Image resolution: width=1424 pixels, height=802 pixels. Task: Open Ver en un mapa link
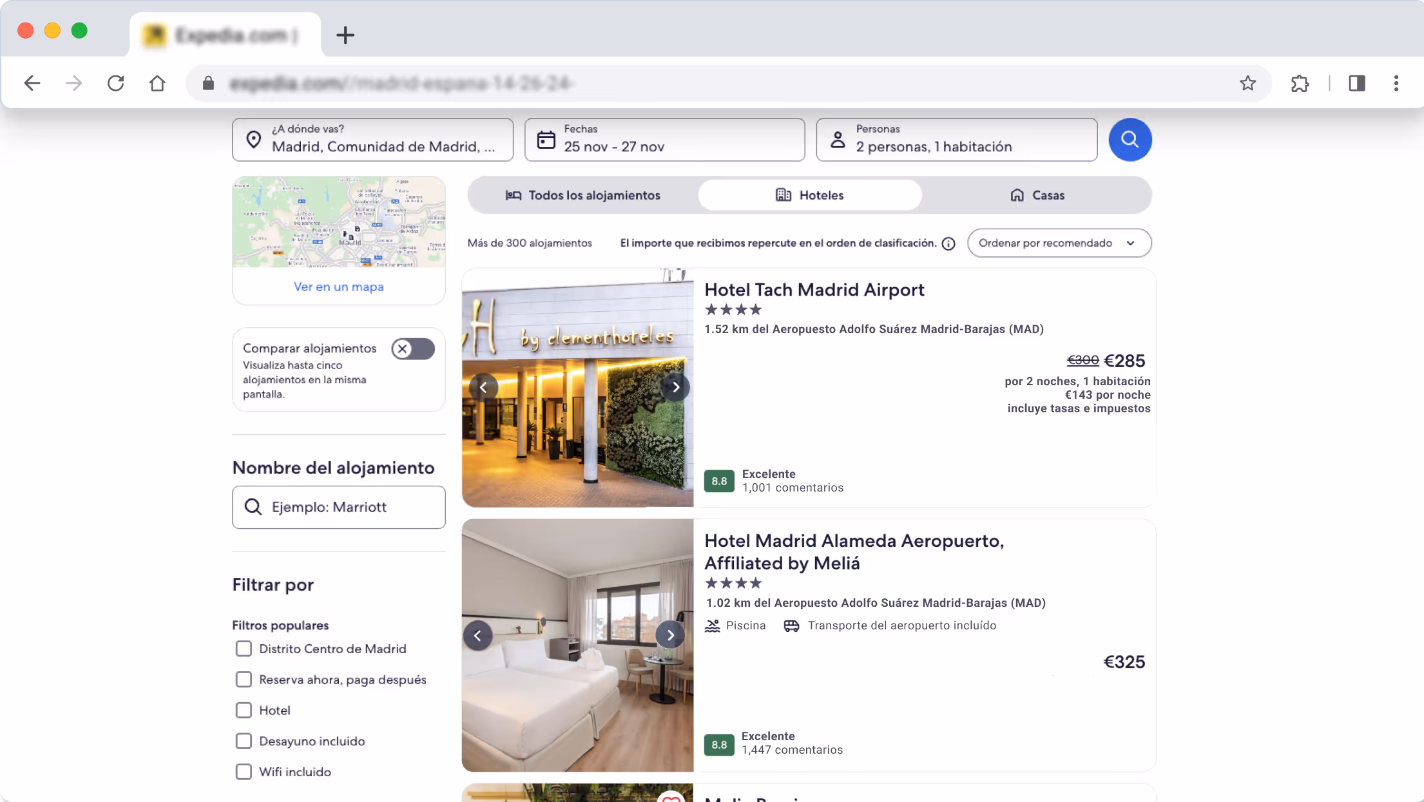click(x=338, y=286)
